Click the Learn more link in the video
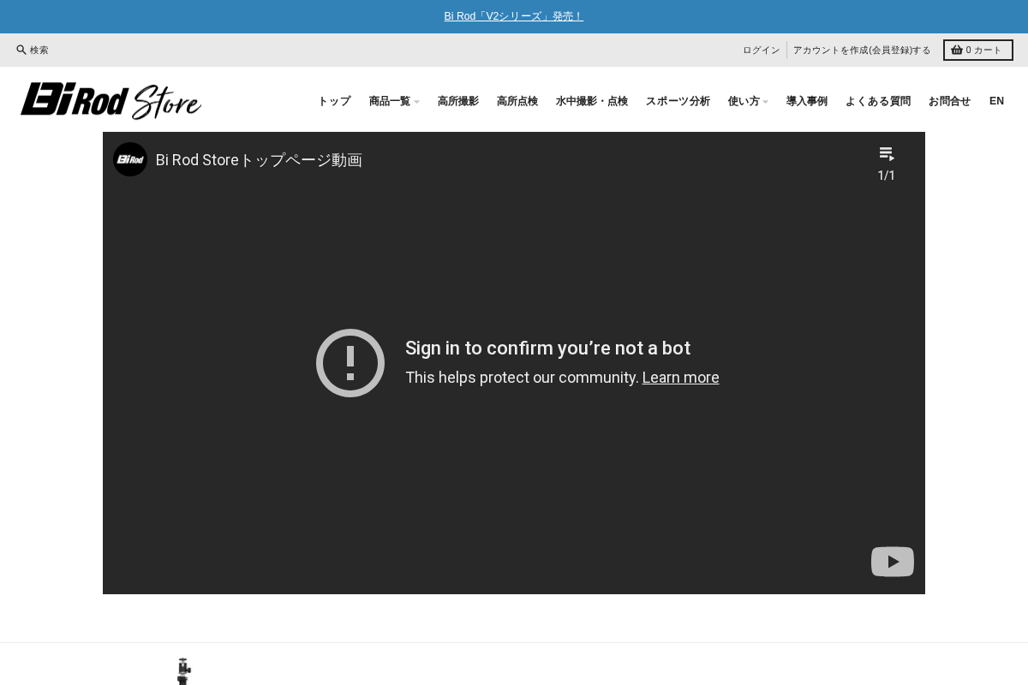The height and width of the screenshot is (685, 1028). [x=680, y=377]
